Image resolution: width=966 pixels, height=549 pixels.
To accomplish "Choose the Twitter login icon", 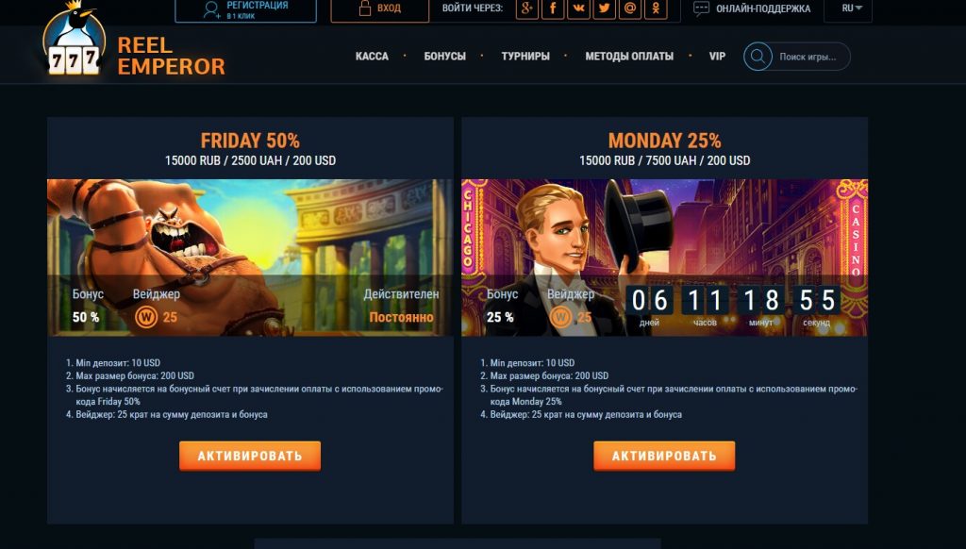I will click(605, 8).
